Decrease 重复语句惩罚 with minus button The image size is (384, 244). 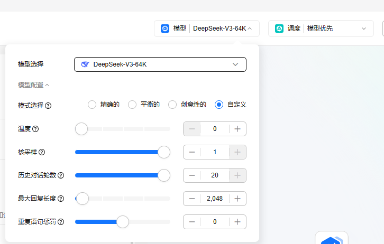(192, 222)
